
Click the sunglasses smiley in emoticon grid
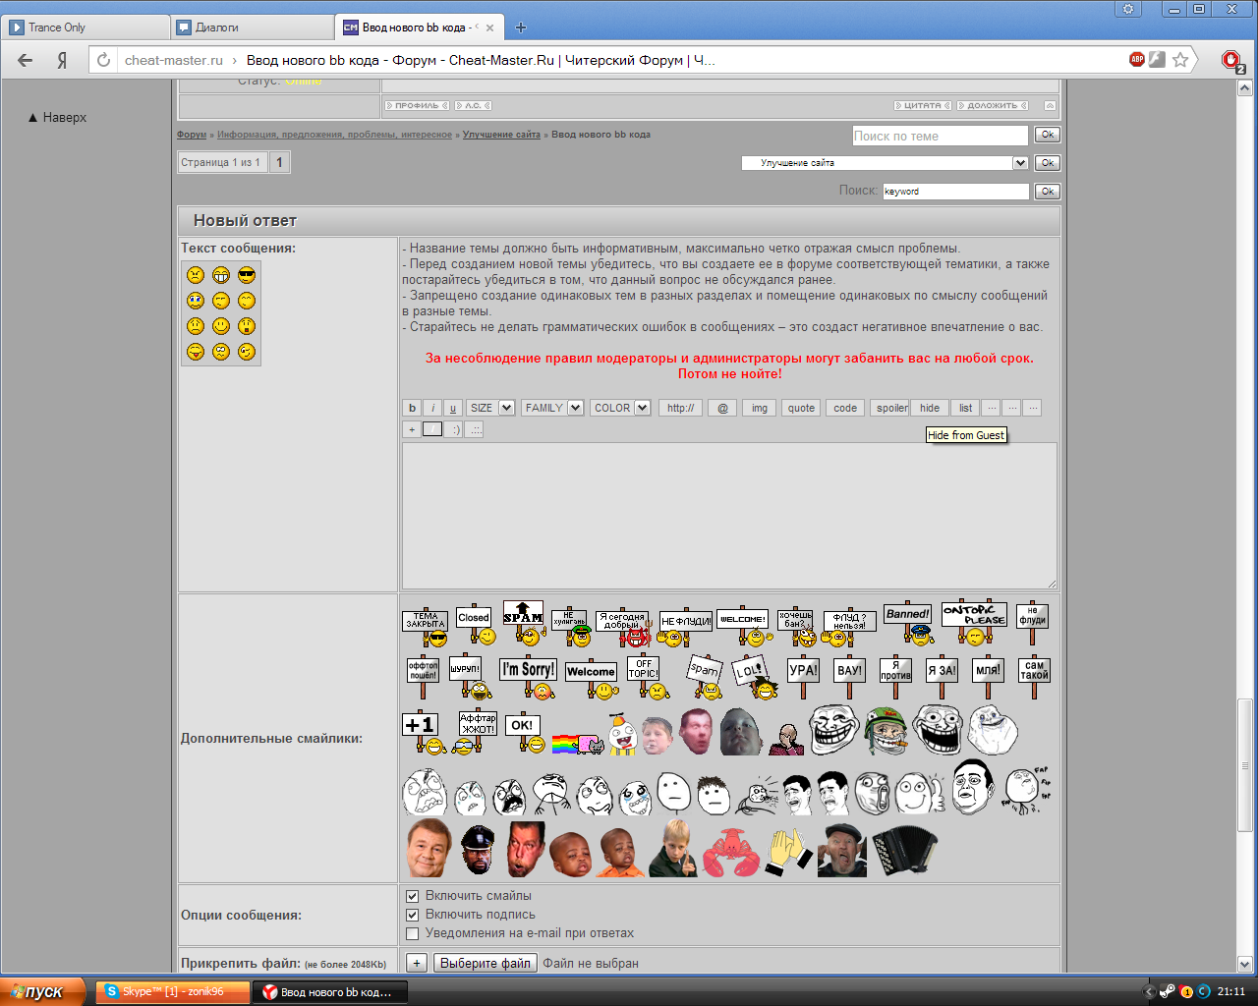pyautogui.click(x=247, y=275)
